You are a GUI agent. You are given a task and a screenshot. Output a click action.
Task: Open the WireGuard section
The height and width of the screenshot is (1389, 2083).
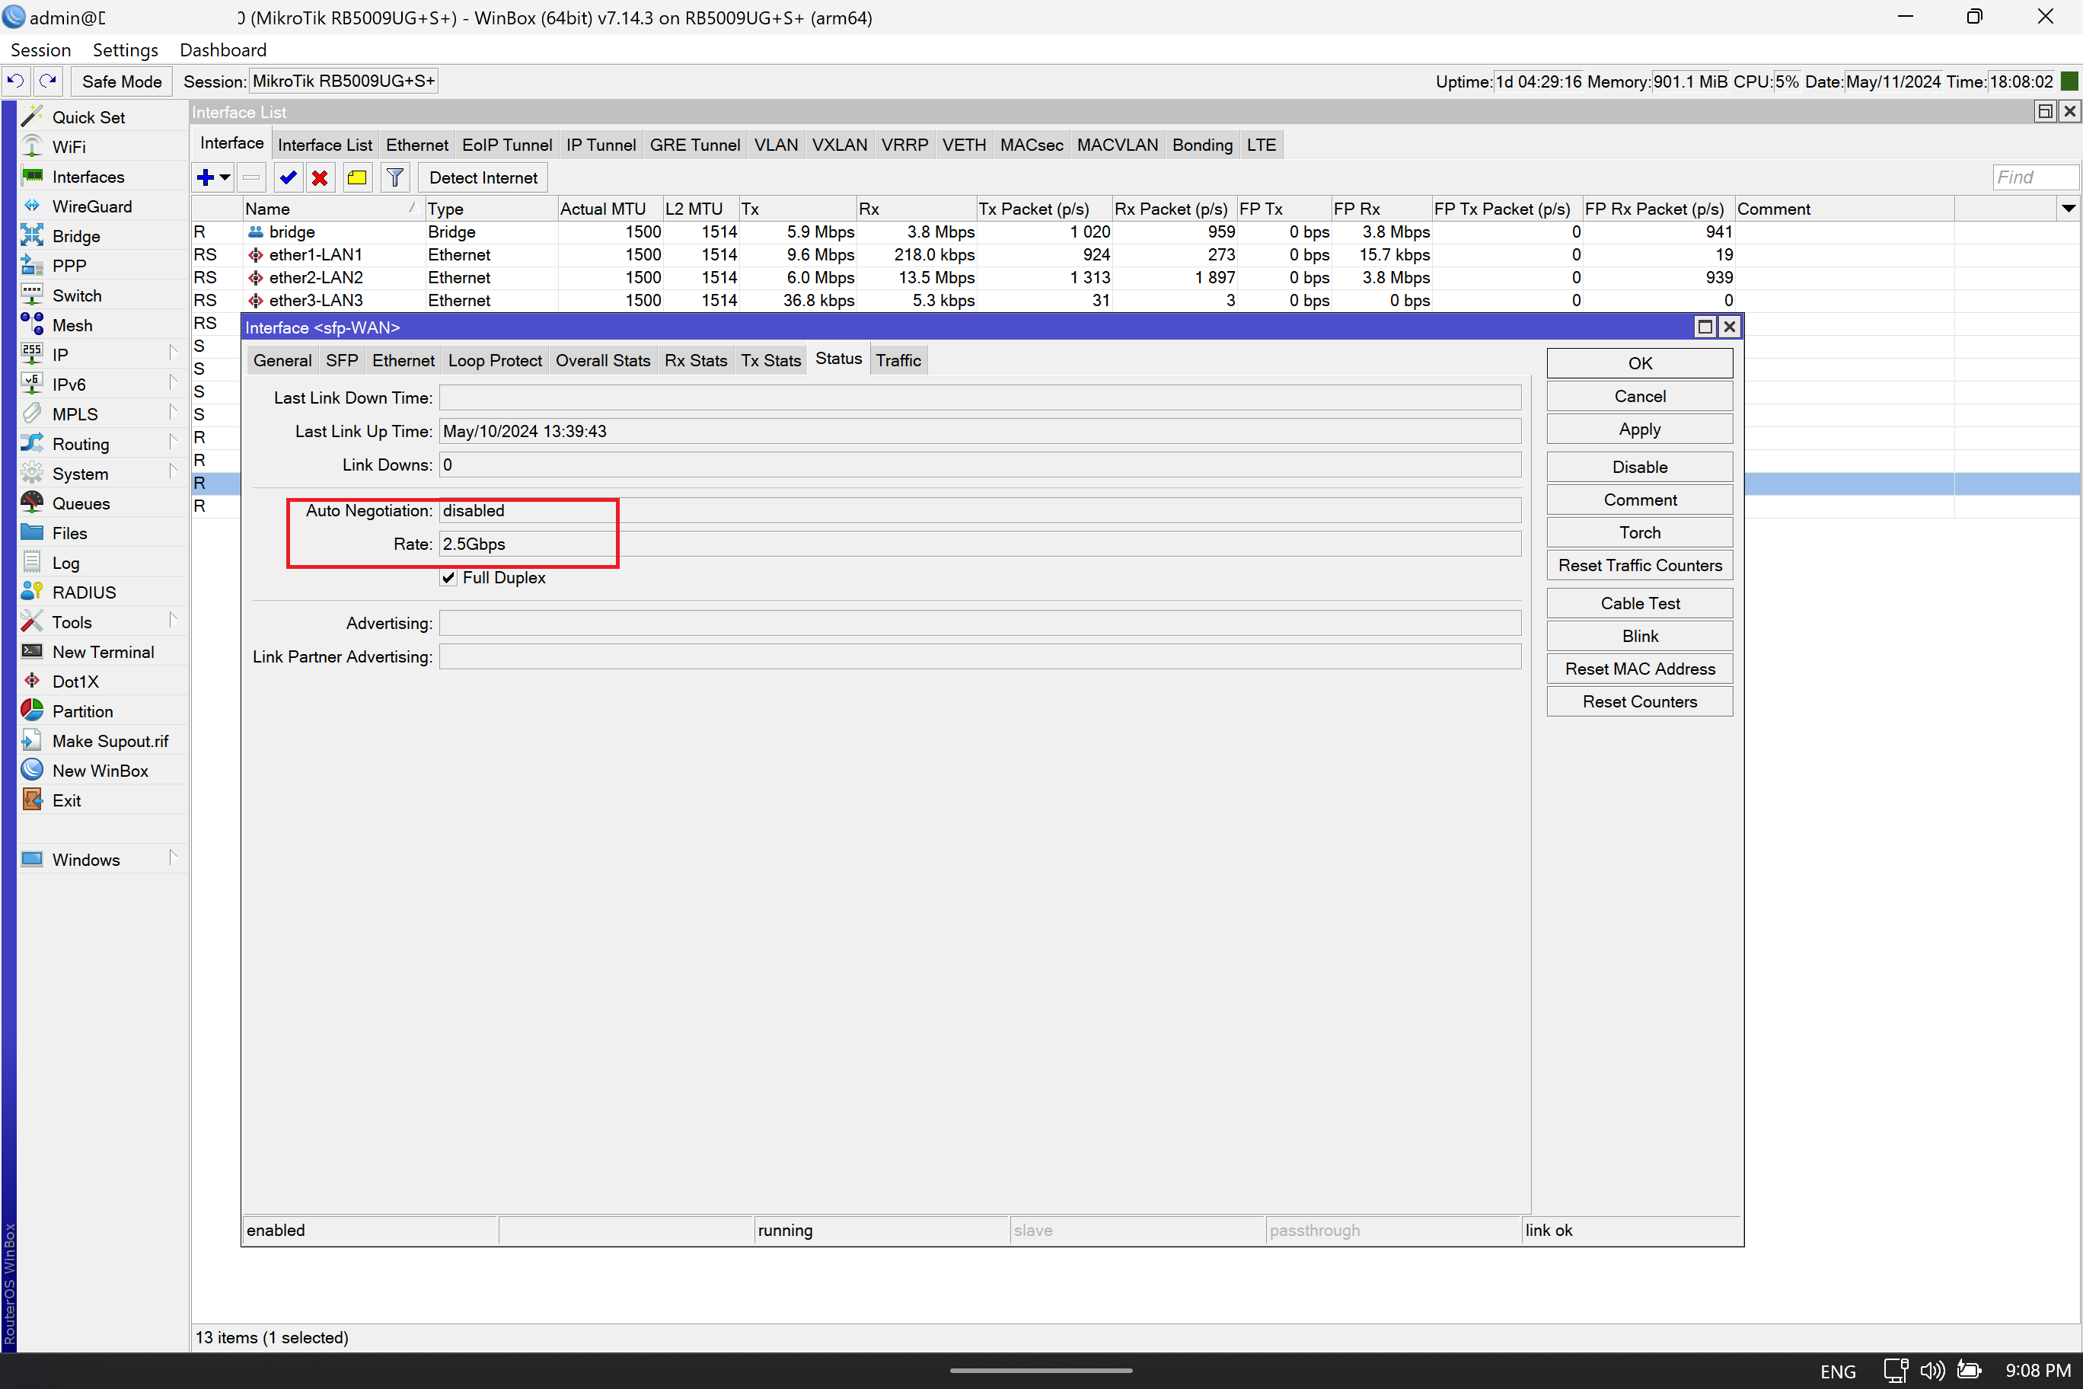pyautogui.click(x=91, y=206)
